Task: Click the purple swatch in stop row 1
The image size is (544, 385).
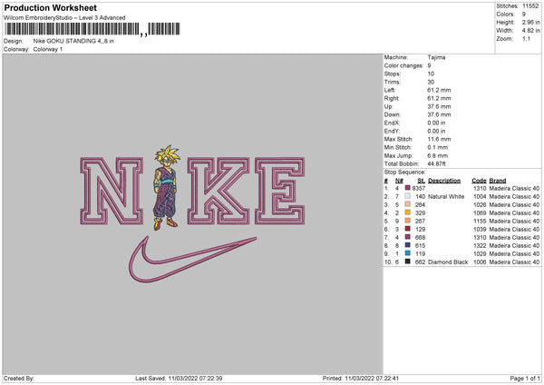Action: [408, 188]
